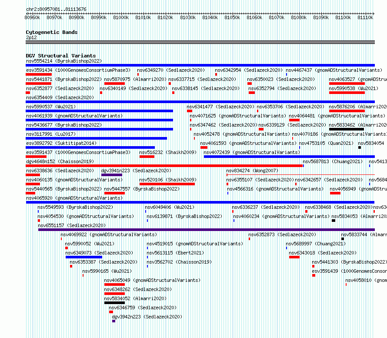The image size is (387, 338).
Task: Select nsv520106 (Shaikh2009) label
Action: [x=168, y=180]
